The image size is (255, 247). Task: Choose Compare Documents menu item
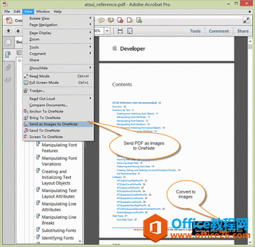(58, 105)
